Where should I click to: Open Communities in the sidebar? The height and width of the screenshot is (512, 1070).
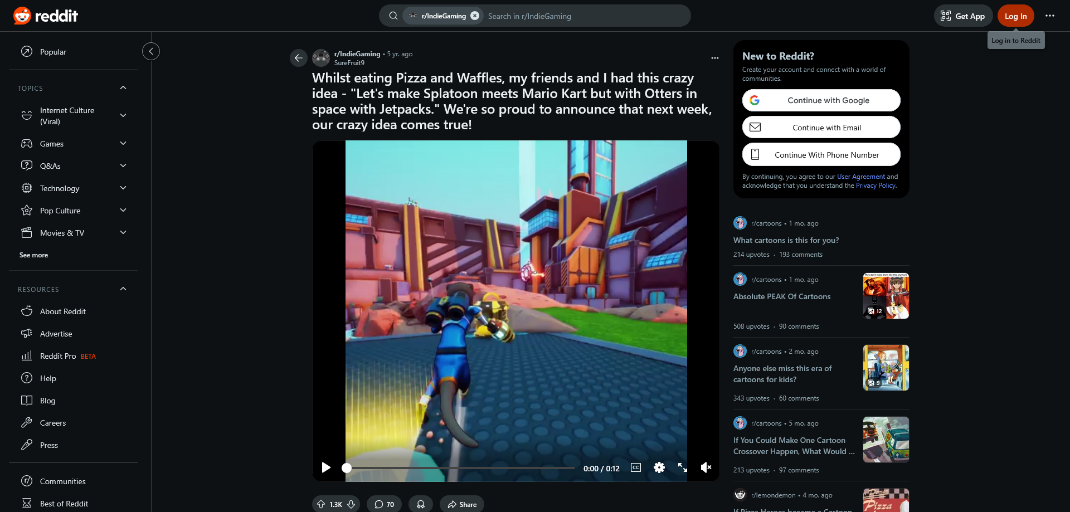click(x=62, y=481)
